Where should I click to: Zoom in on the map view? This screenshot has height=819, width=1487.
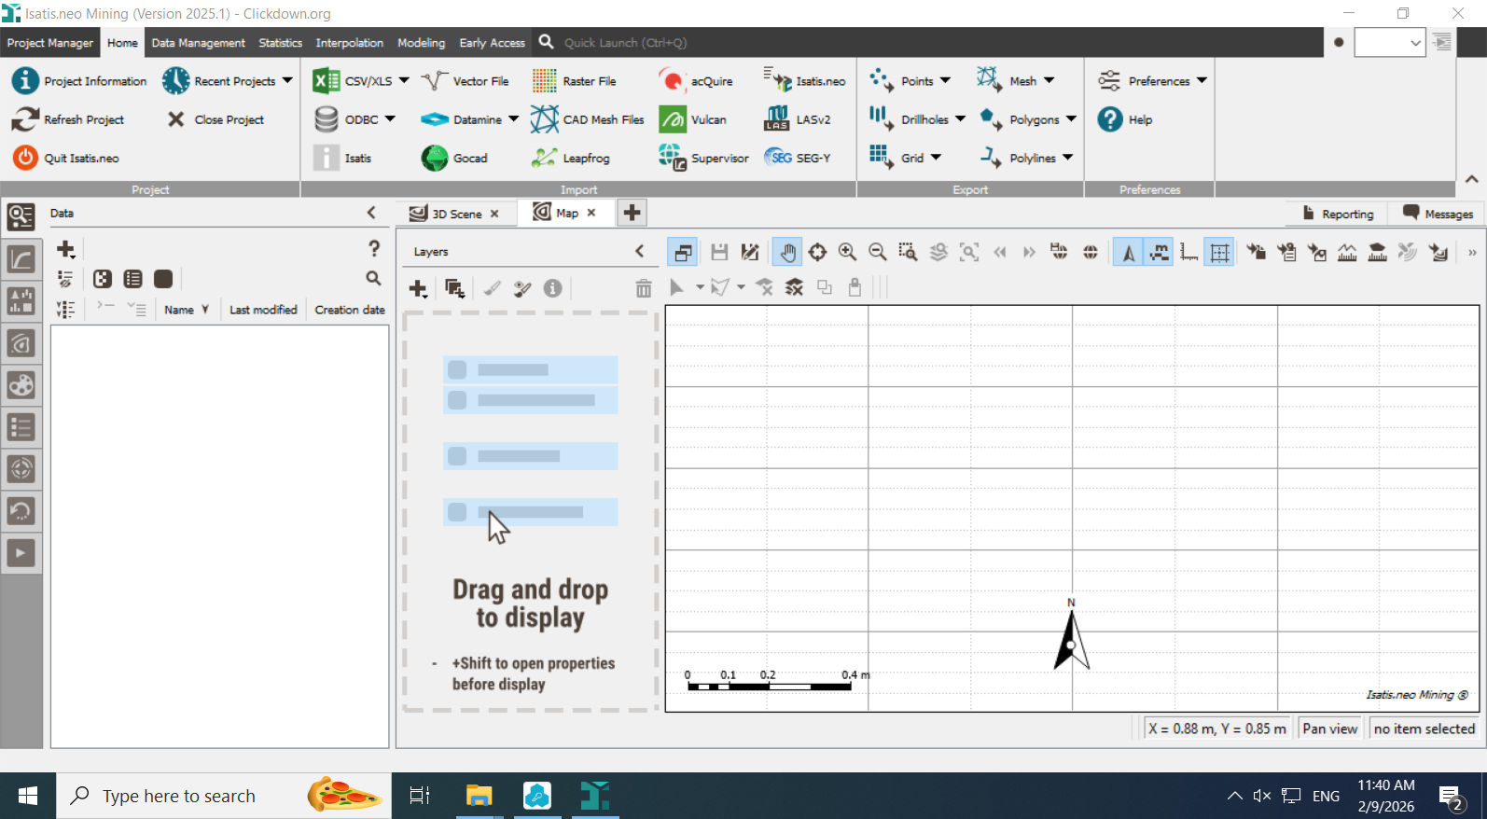click(847, 252)
